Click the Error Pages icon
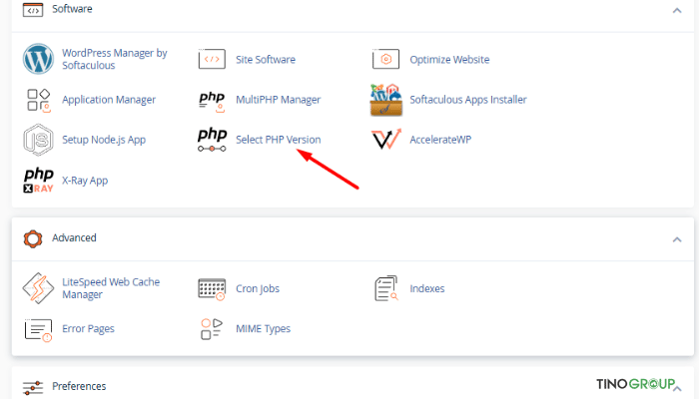The image size is (699, 399). click(x=38, y=330)
